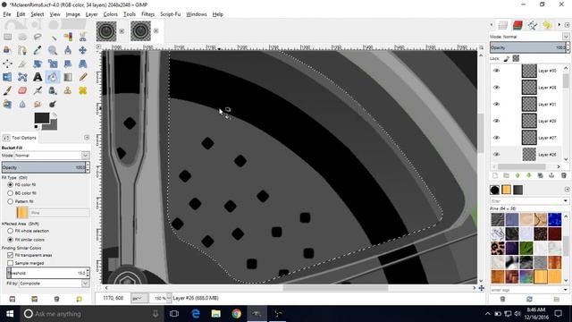Open the Colors menu
The image size is (572, 322).
(110, 14)
